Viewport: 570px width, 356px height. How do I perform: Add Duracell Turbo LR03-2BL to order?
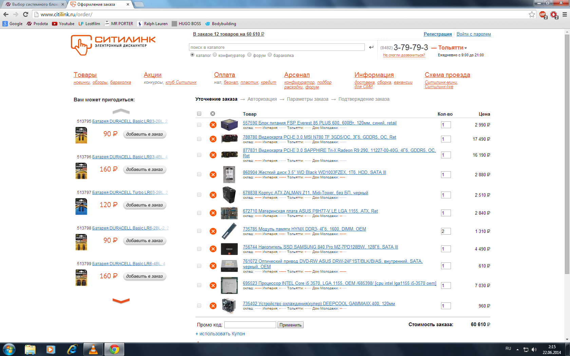[145, 205]
